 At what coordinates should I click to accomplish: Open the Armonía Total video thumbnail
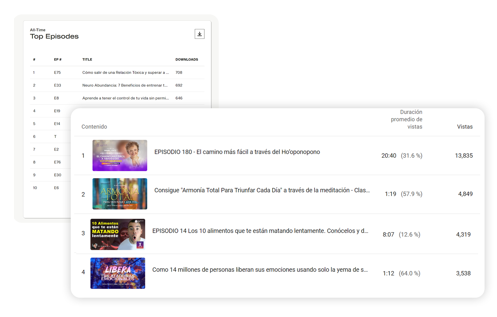click(x=120, y=194)
